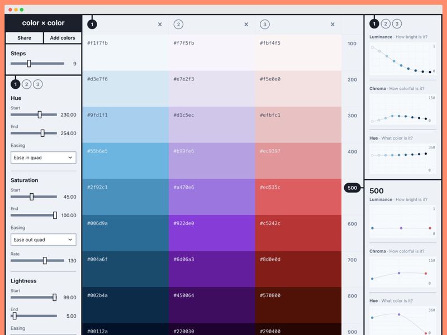Switch to the 2 badge atop the second column
Viewport: 447px width, 335px height.
pyautogui.click(x=179, y=25)
